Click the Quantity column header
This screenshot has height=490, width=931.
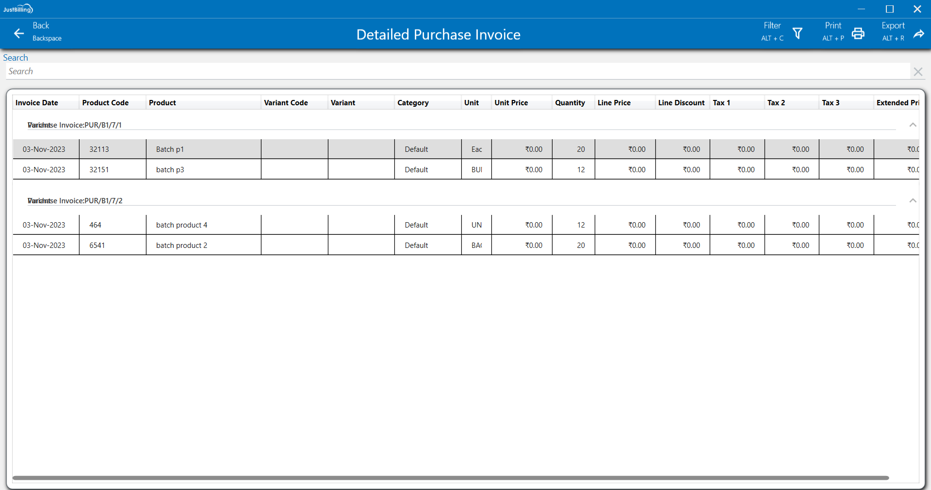click(x=570, y=103)
